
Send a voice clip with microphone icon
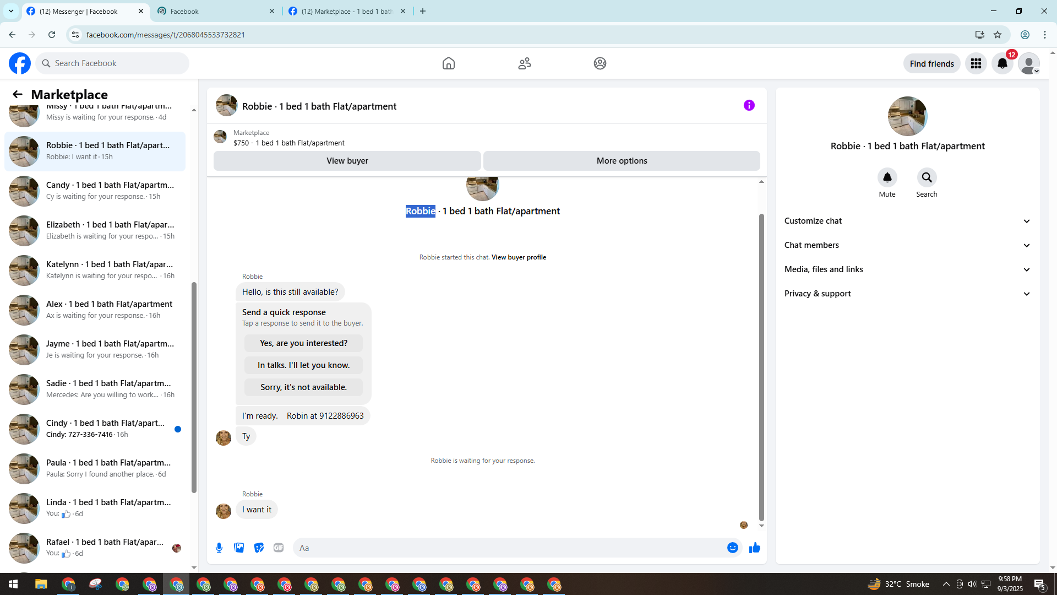click(219, 548)
